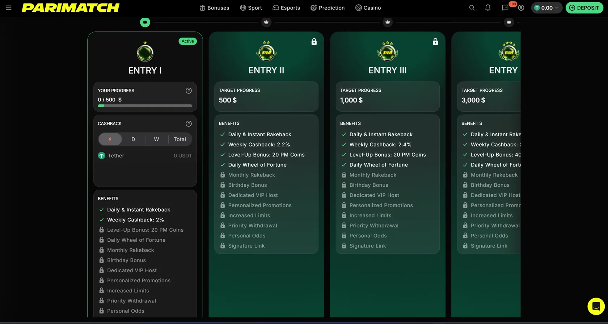Click the Entry III crown timeline marker
Screen dimensions: 608x324
(388, 22)
